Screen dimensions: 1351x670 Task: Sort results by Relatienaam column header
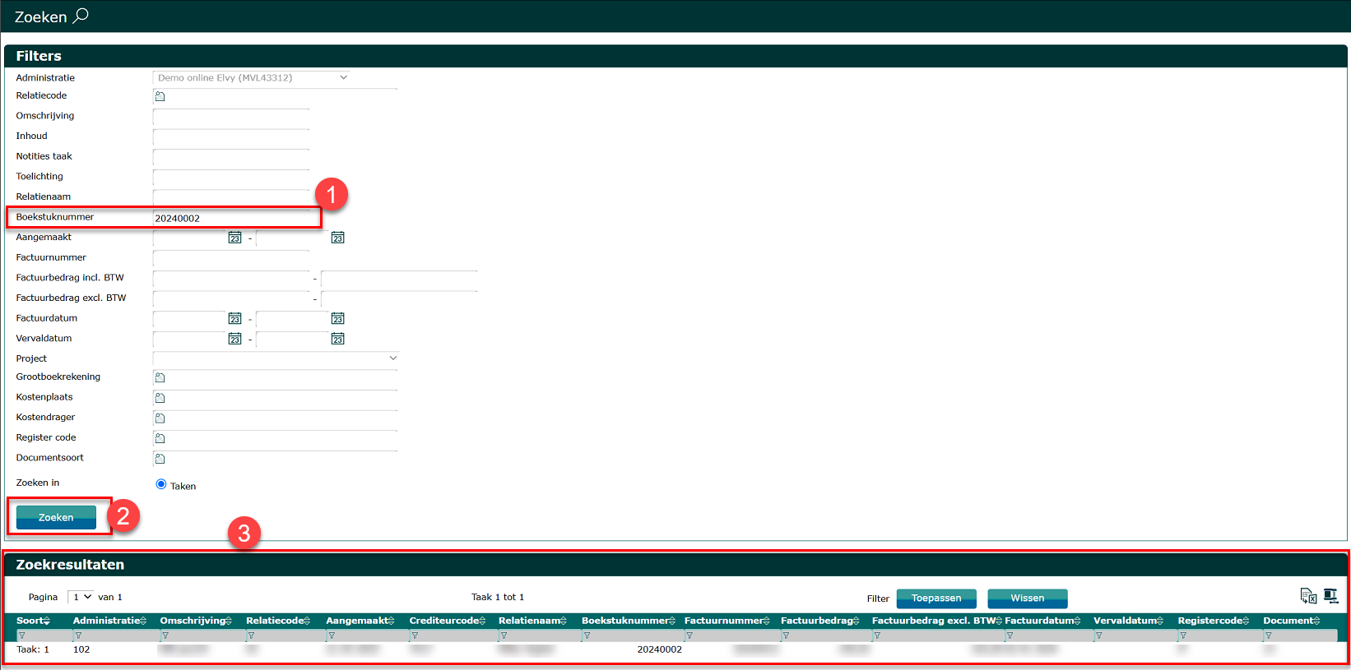pyautogui.click(x=532, y=621)
